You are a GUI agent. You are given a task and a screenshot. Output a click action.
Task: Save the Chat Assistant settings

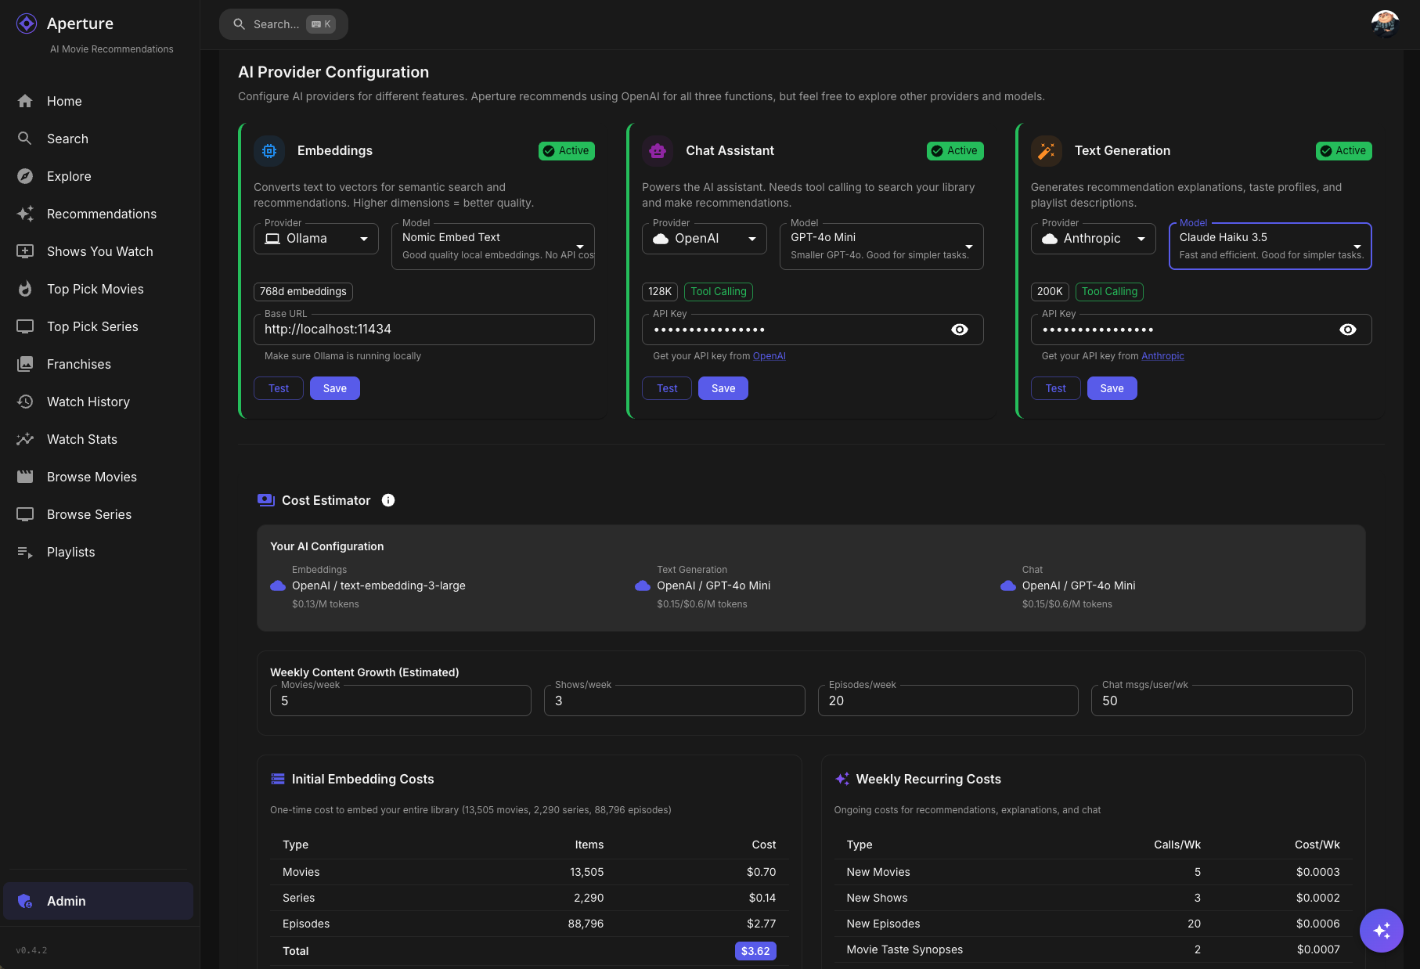(723, 388)
